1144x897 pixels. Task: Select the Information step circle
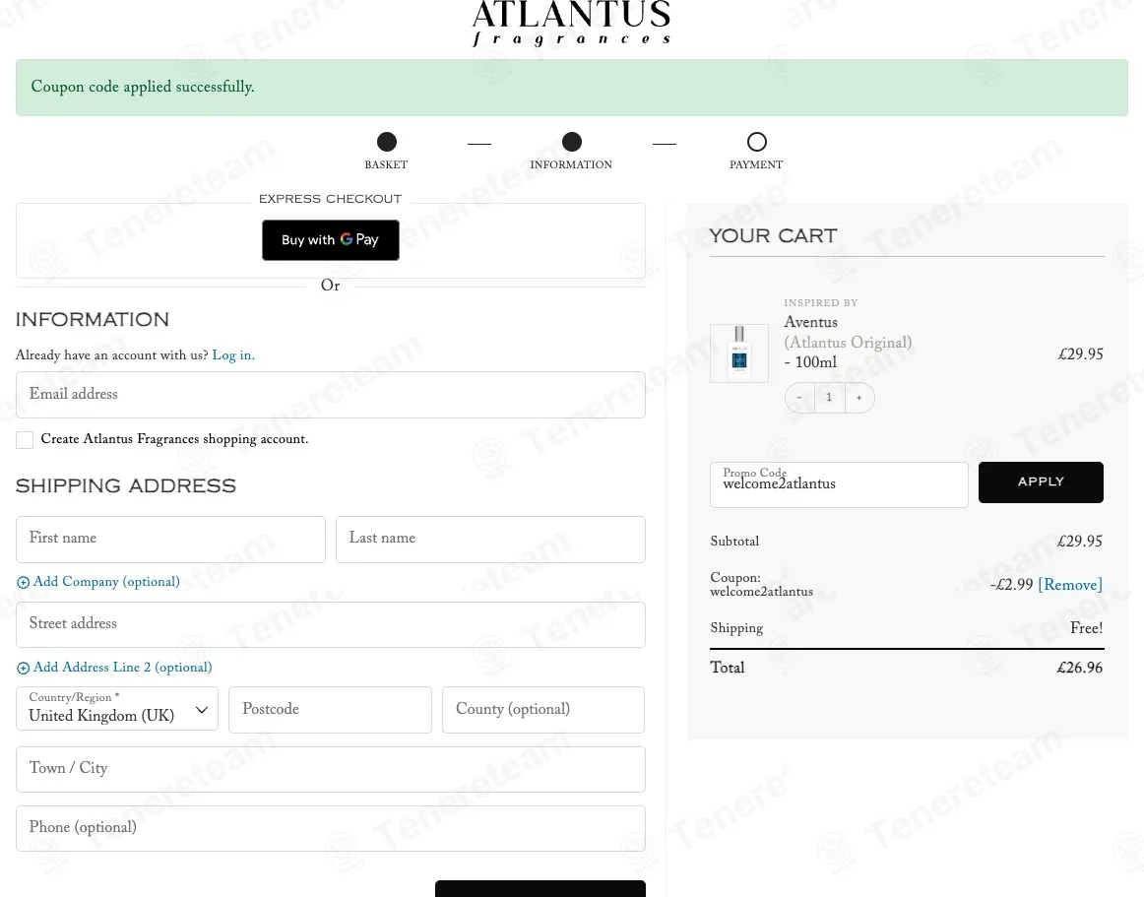[x=572, y=142]
